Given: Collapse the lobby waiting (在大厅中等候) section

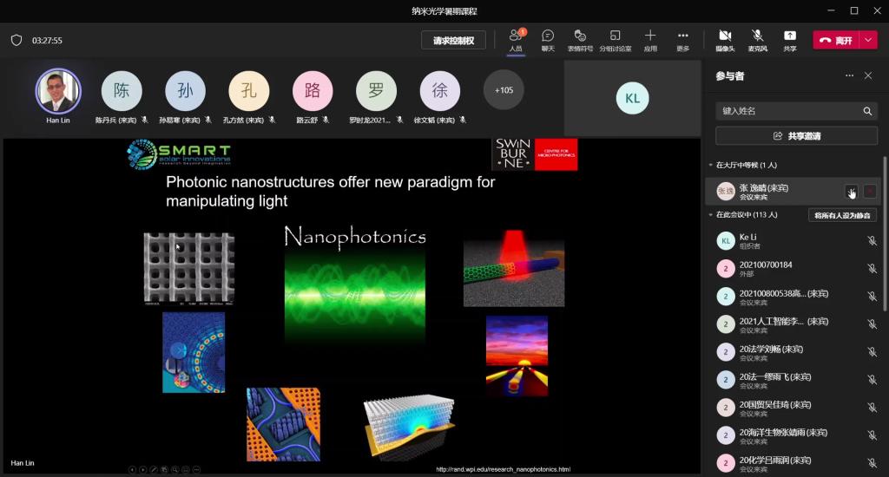Looking at the screenshot, I should [x=710, y=165].
